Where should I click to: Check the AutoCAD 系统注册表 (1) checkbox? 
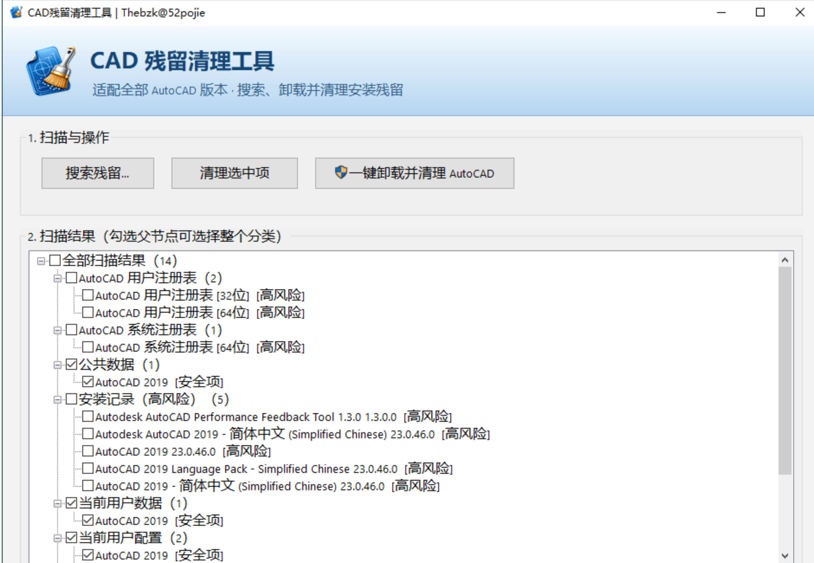(x=71, y=330)
